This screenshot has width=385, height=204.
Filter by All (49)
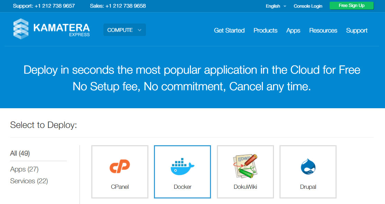click(20, 154)
